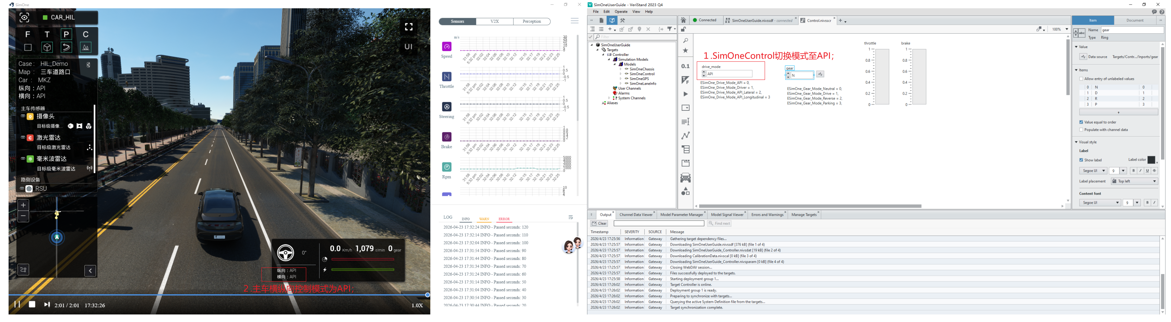The height and width of the screenshot is (322, 1171).
Task: Pause the SimOne simulation playback
Action: pos(17,304)
